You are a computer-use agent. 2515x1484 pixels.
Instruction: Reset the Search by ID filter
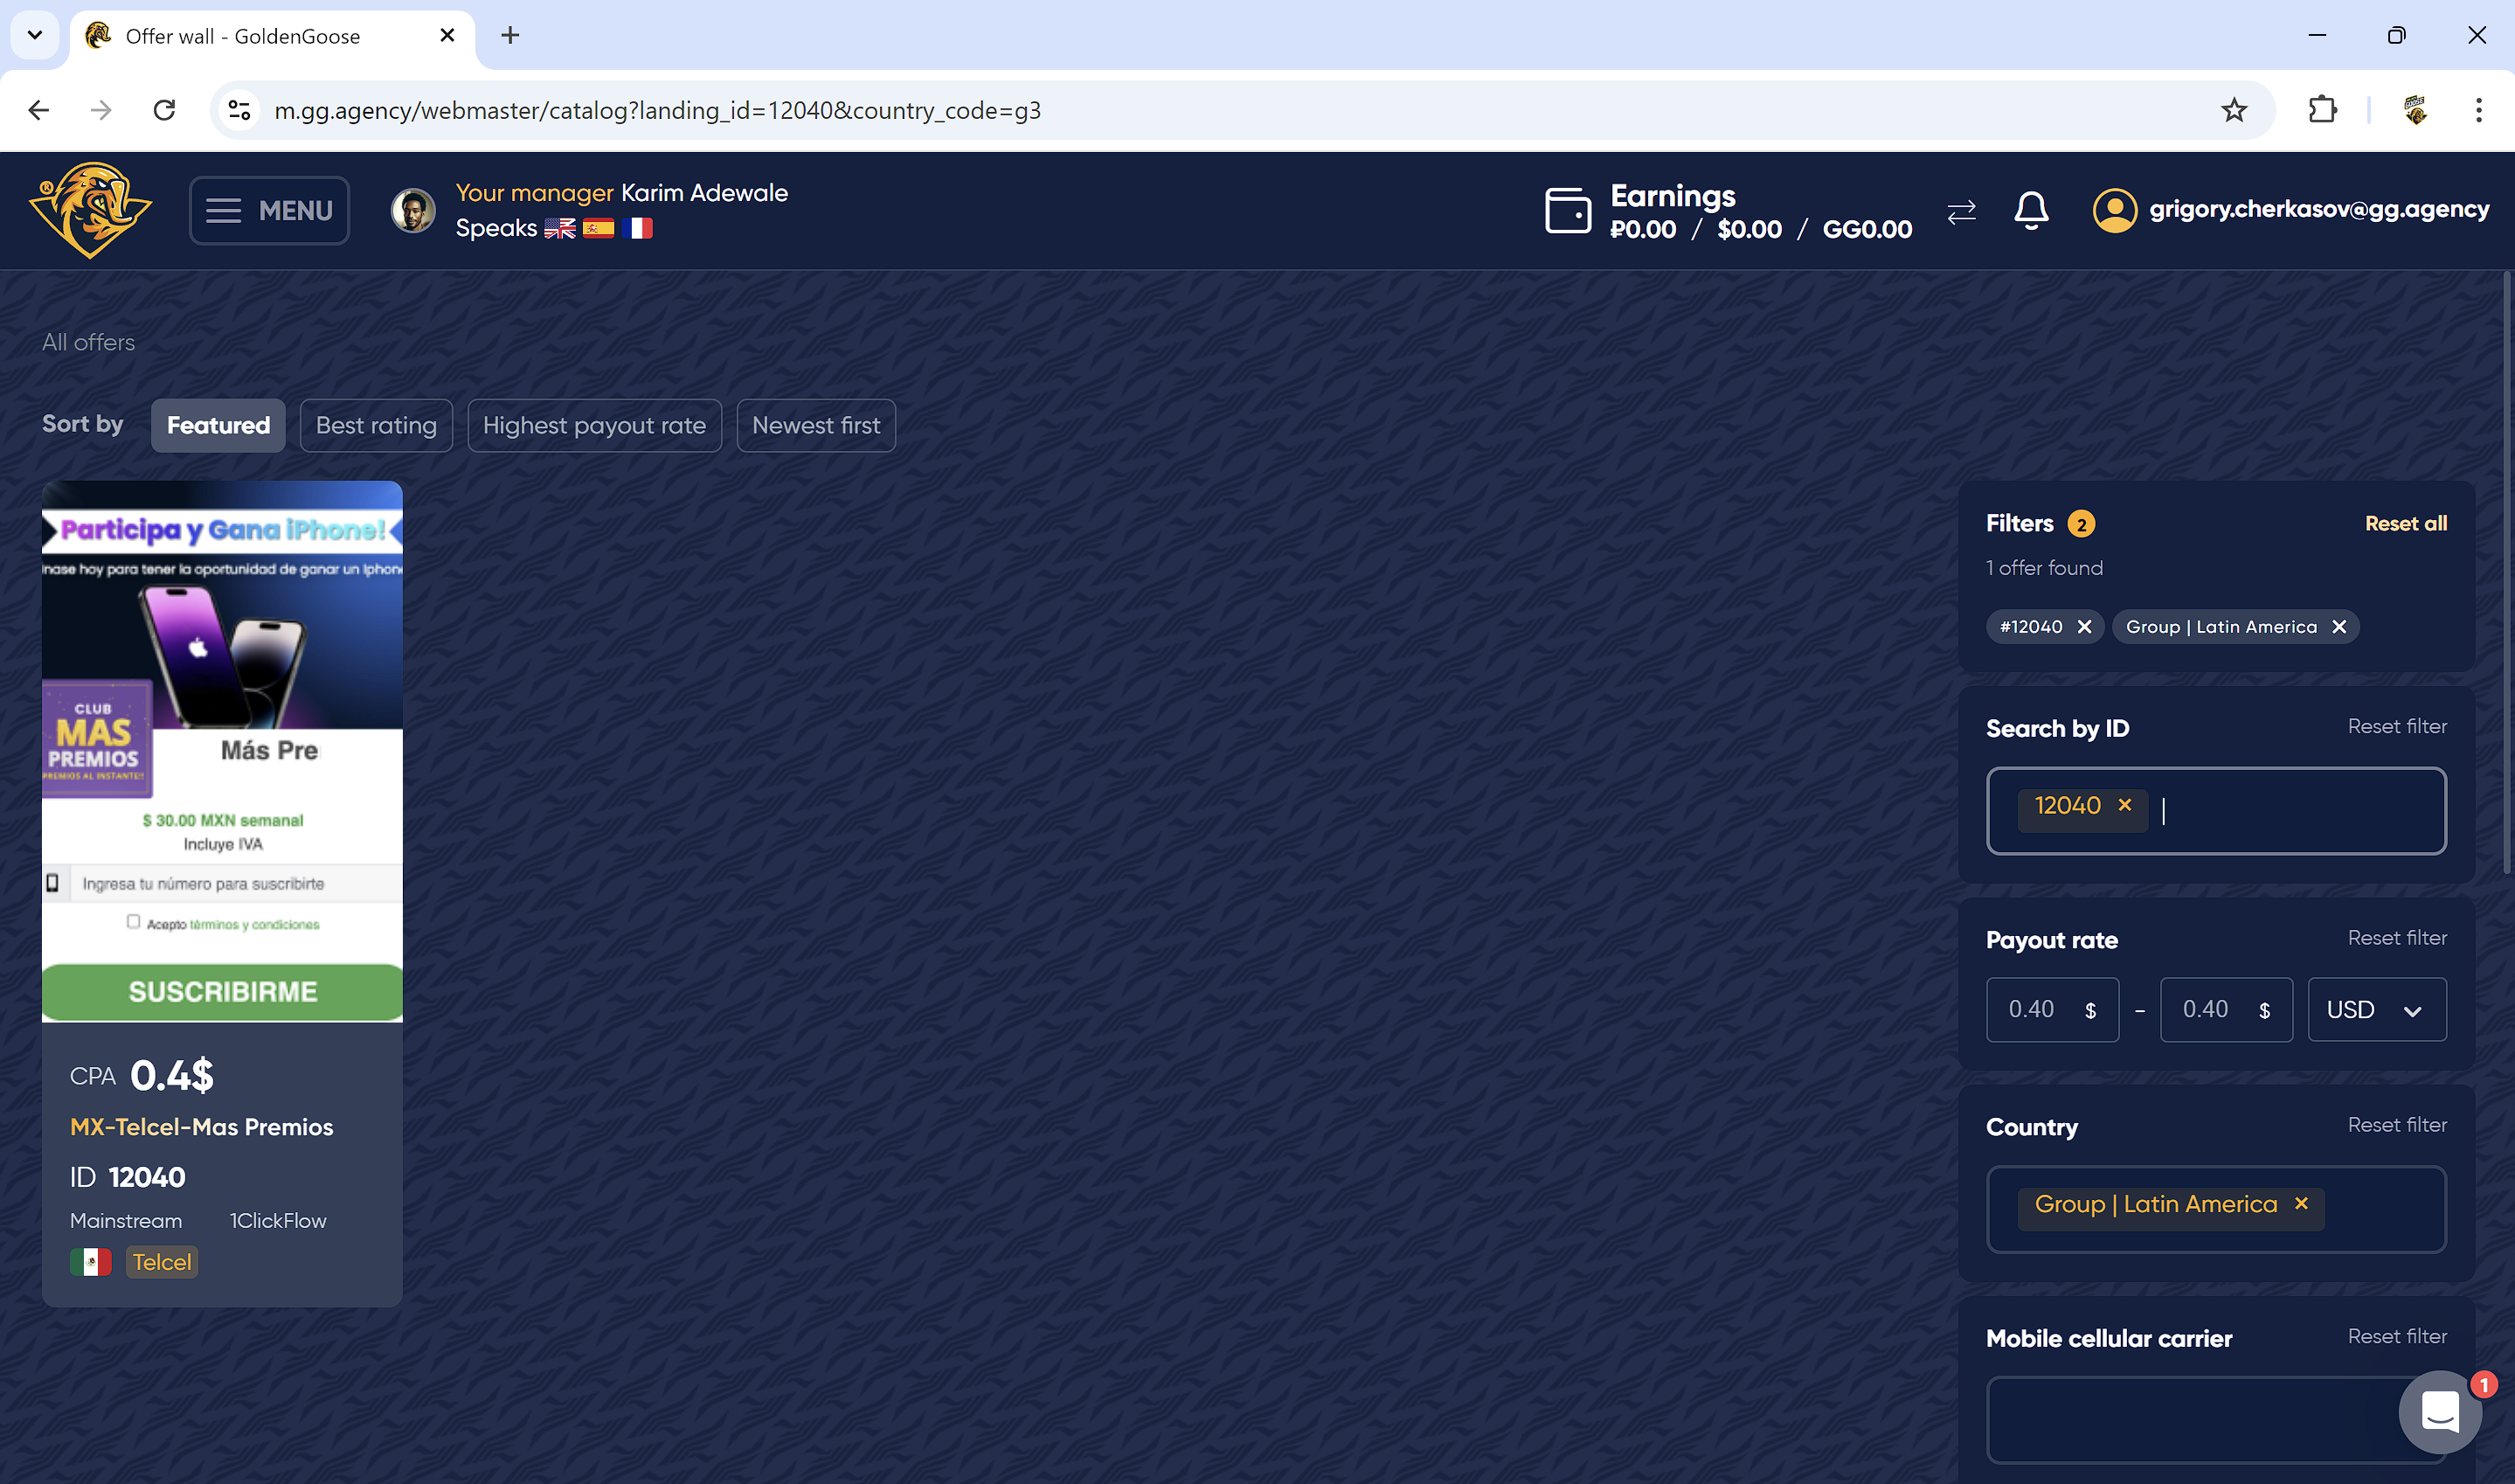pos(2397,726)
